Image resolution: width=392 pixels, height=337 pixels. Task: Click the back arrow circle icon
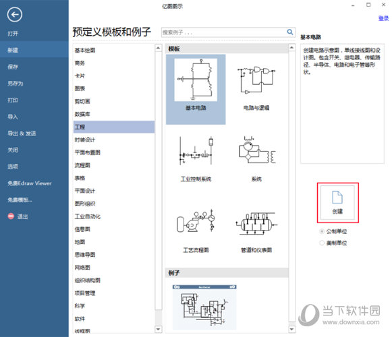pyautogui.click(x=15, y=14)
